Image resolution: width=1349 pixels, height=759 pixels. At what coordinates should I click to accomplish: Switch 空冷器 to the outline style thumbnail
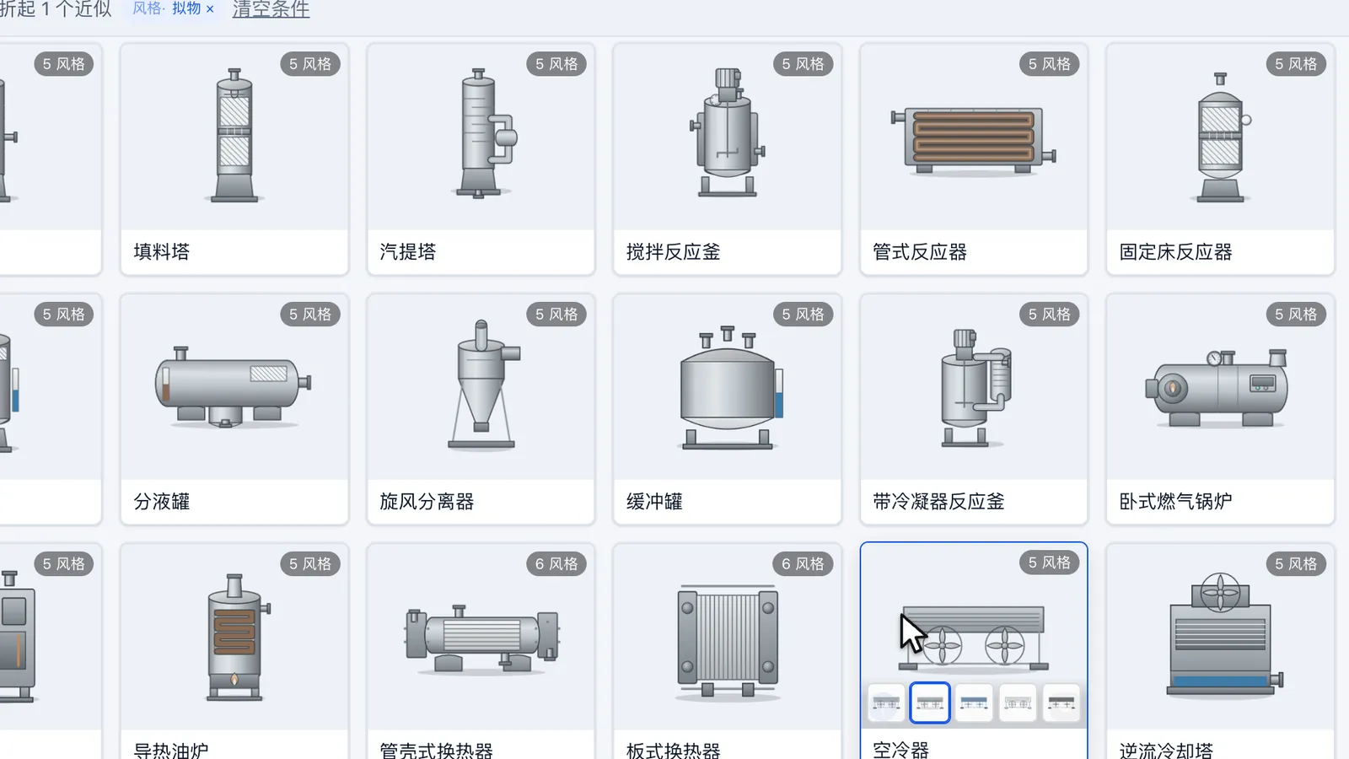click(x=1018, y=703)
